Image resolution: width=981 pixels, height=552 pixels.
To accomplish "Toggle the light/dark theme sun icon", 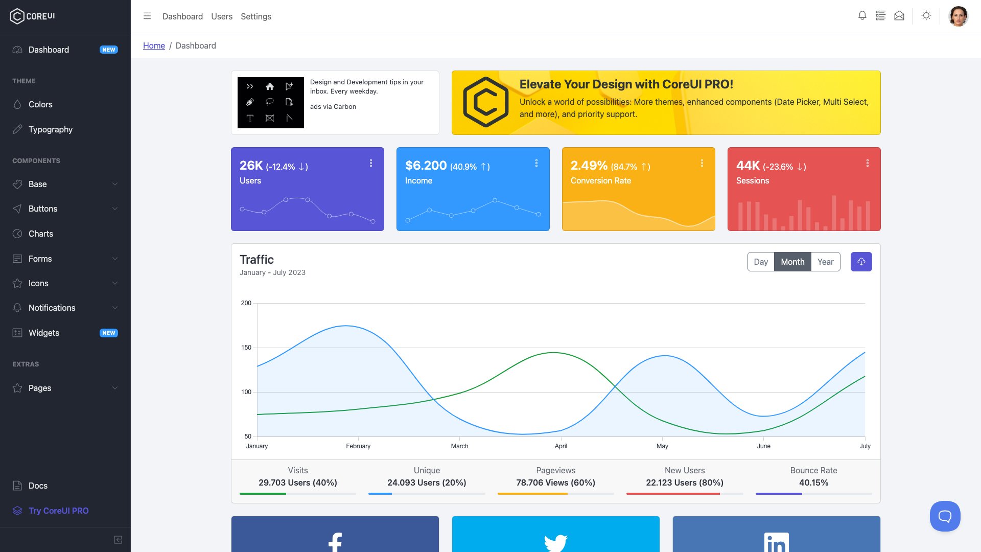I will click(x=926, y=16).
